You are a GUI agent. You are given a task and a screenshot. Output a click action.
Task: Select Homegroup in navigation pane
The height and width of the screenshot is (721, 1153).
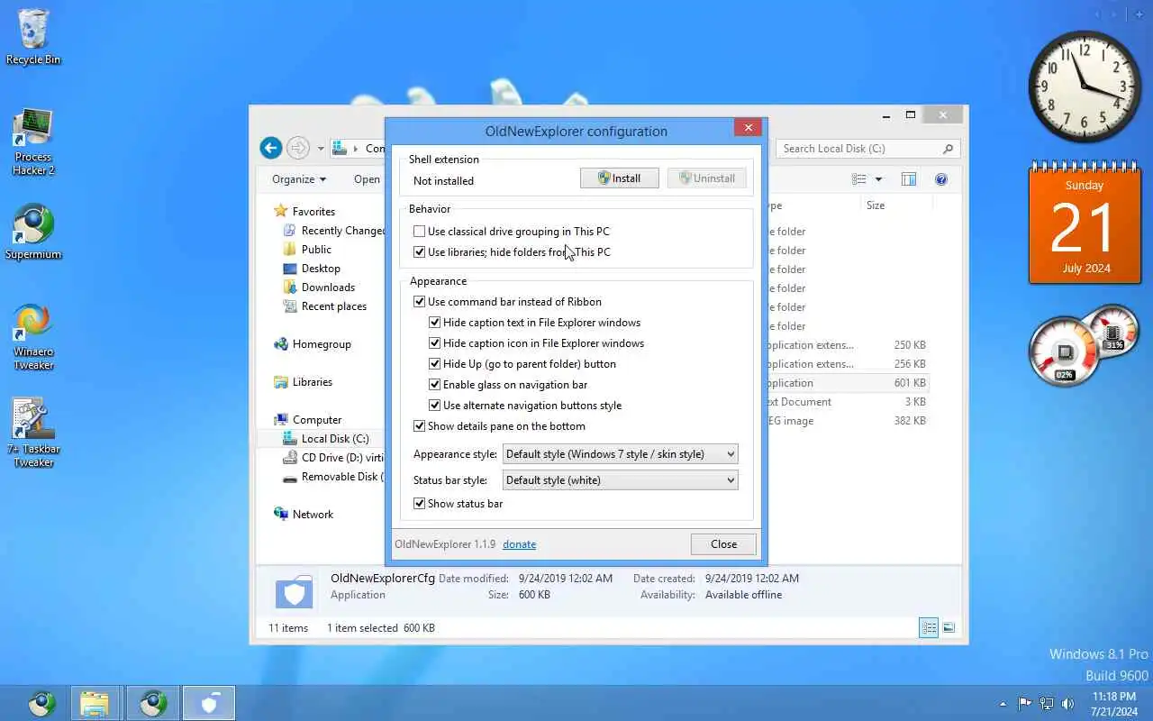pos(313,344)
